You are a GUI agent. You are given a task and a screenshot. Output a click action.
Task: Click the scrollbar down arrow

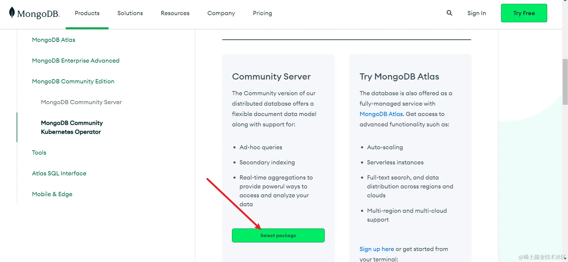[565, 258]
